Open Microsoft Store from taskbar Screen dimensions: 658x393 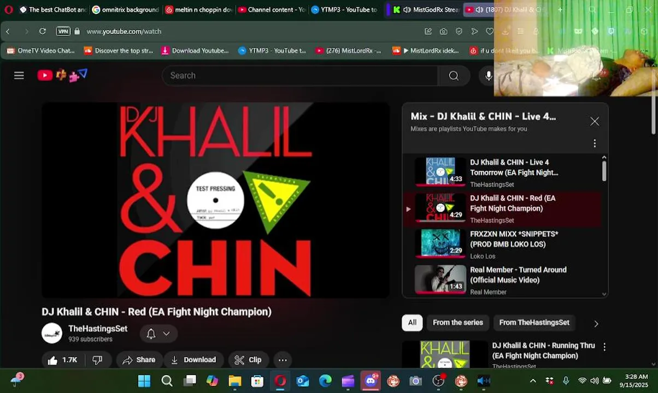(257, 381)
